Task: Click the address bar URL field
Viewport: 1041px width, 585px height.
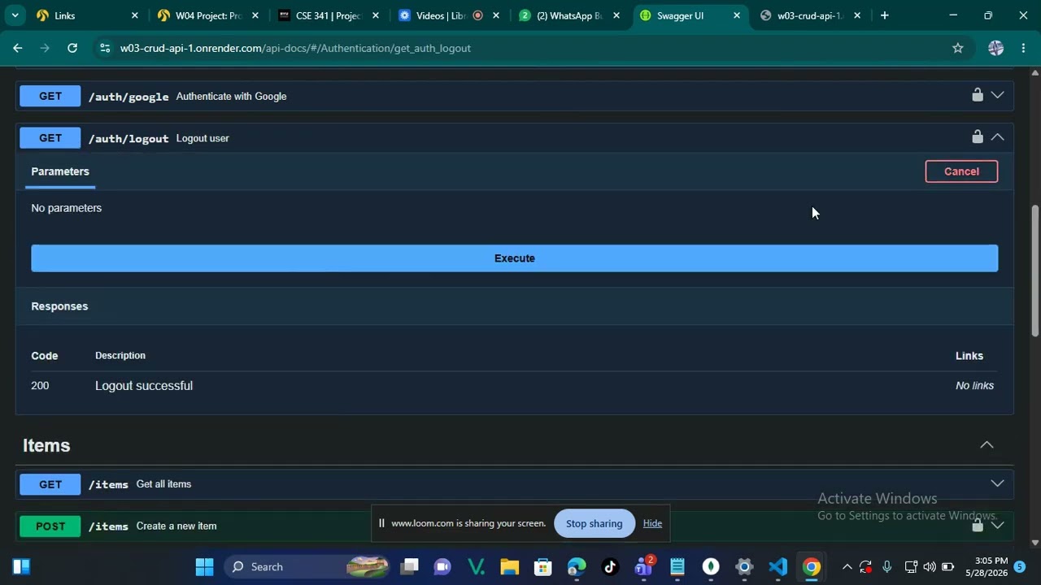Action: (x=520, y=48)
